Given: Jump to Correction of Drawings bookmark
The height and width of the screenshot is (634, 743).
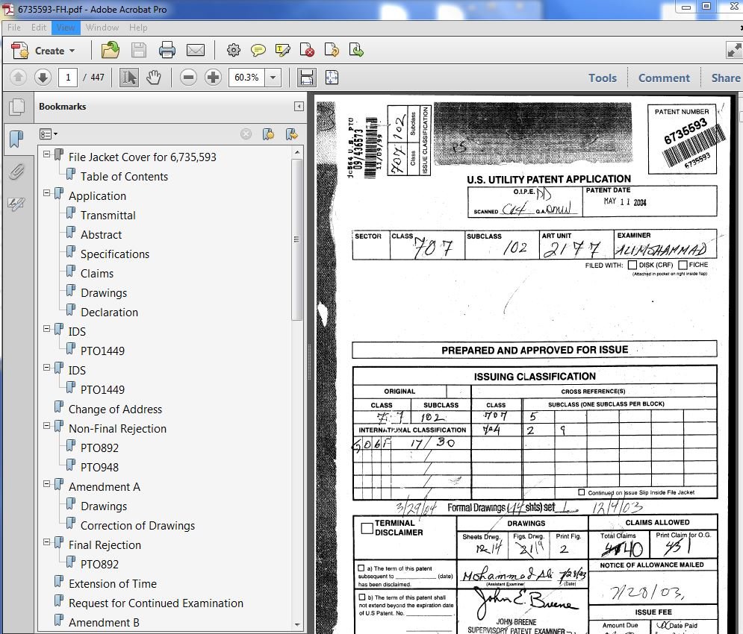Looking at the screenshot, I should point(137,526).
